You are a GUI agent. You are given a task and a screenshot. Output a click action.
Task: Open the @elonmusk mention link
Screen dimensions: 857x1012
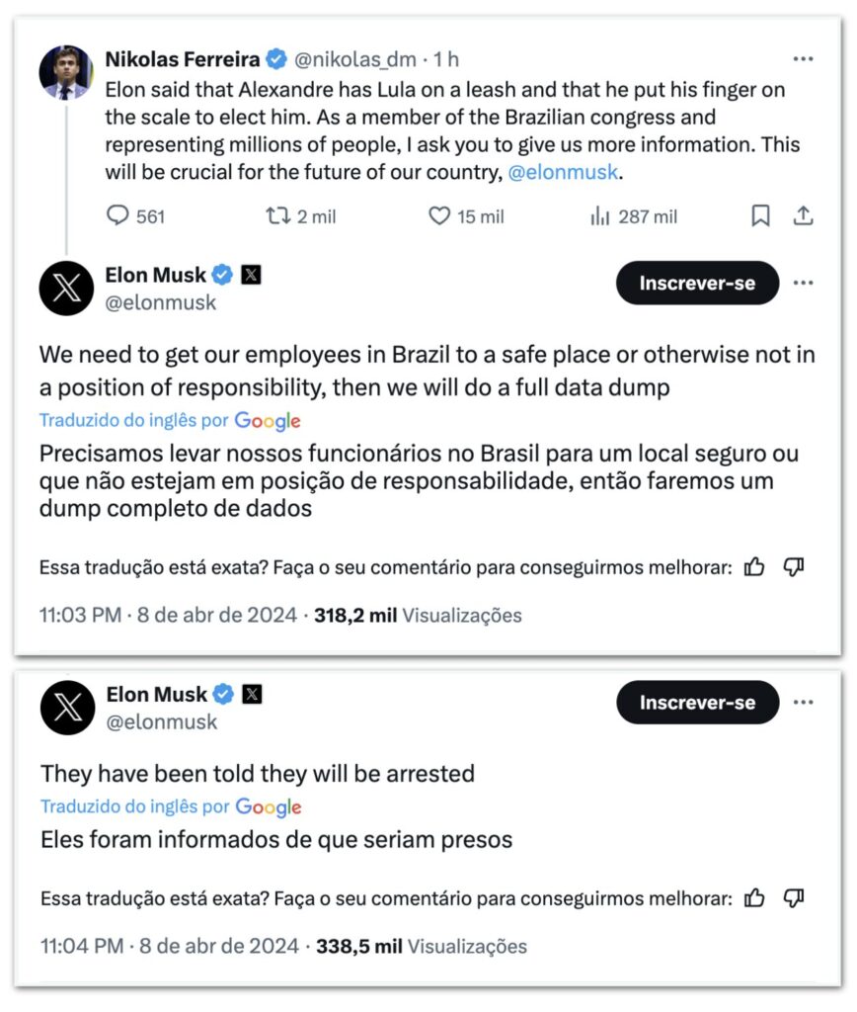563,172
